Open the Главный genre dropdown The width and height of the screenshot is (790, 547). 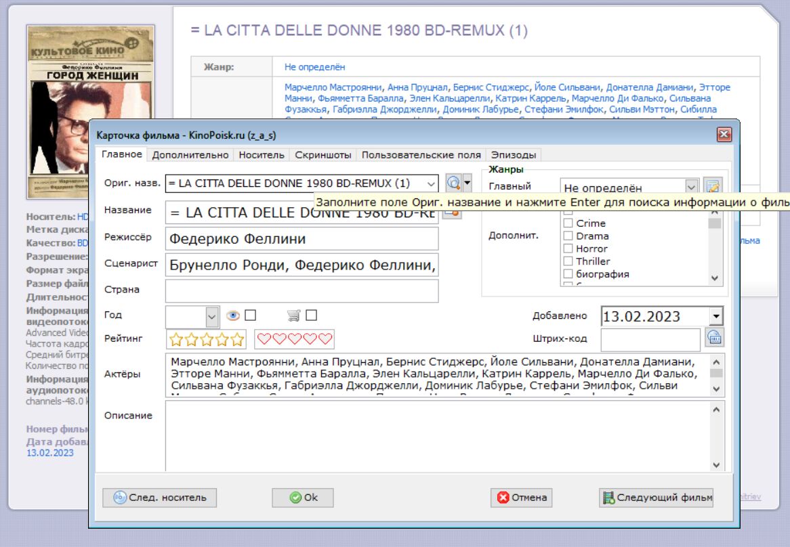[691, 188]
